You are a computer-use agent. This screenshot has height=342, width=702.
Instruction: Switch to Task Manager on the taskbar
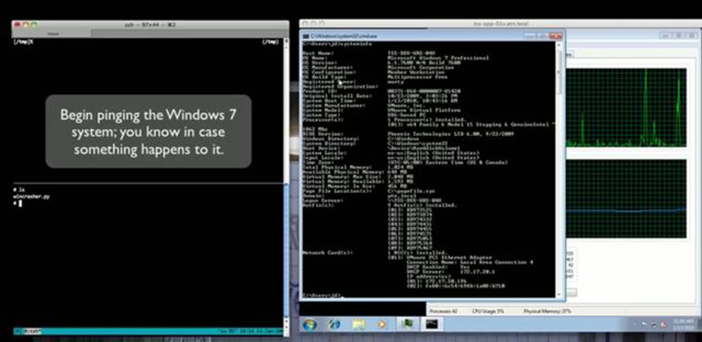tap(407, 324)
